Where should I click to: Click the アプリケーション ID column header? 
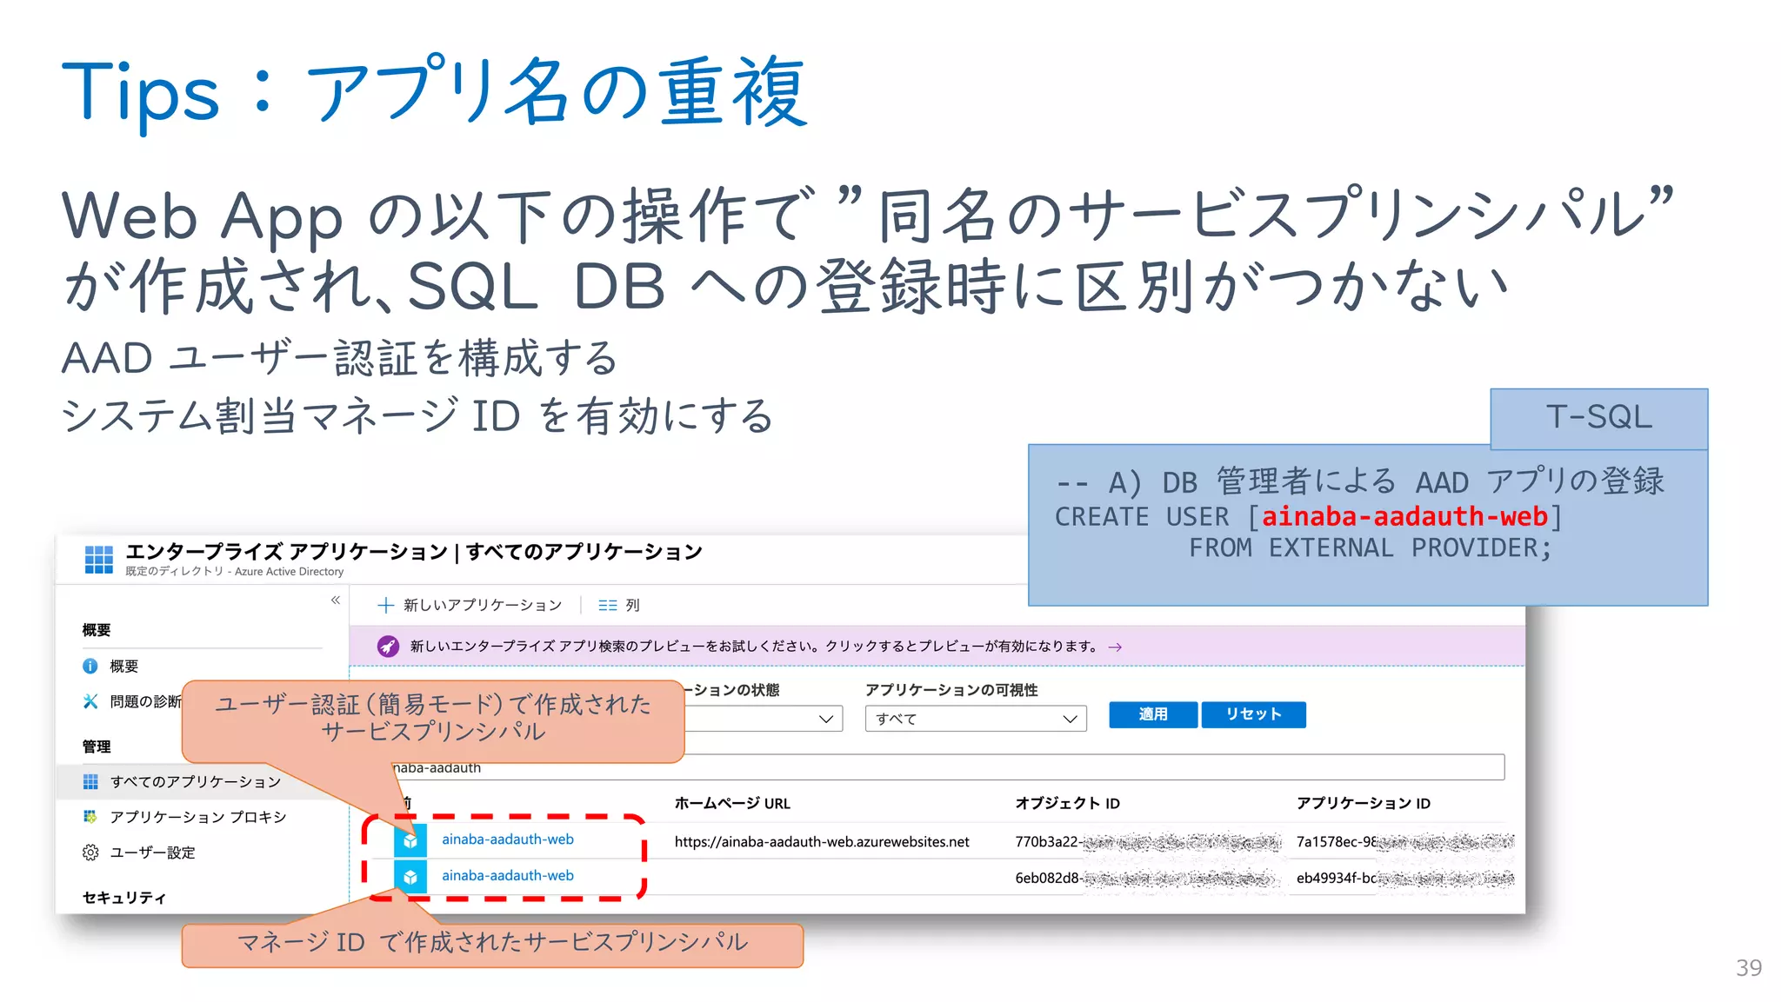click(x=1363, y=804)
